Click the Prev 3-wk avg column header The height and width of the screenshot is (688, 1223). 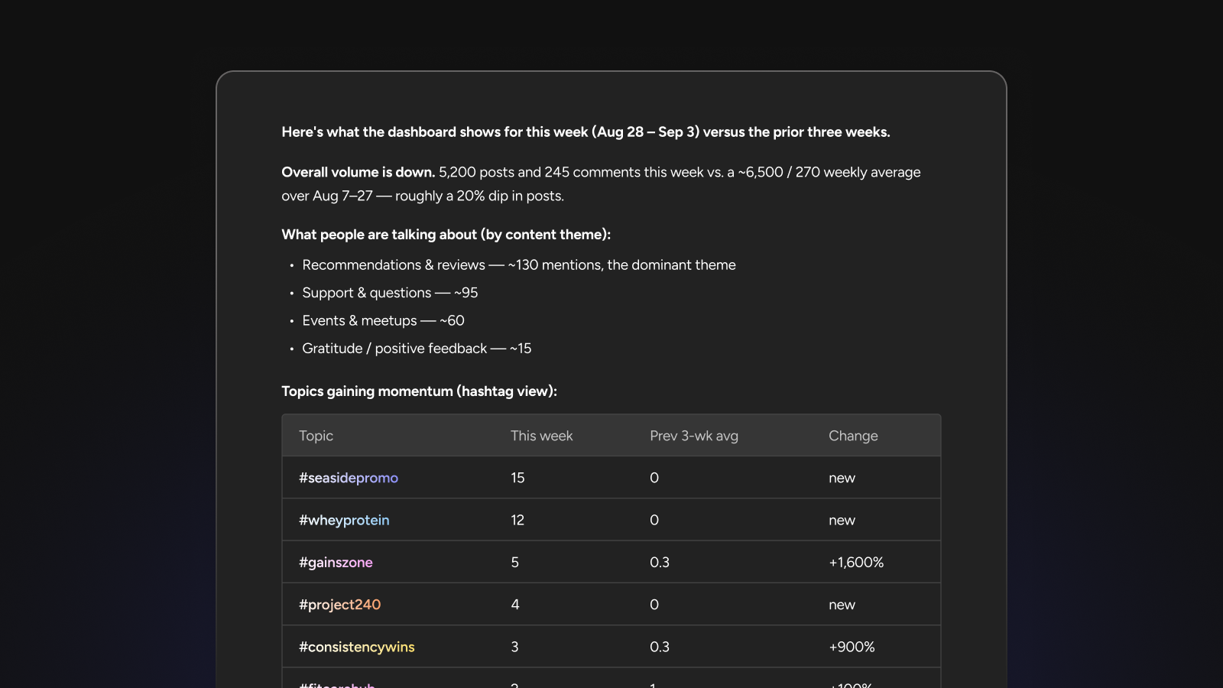694,436
